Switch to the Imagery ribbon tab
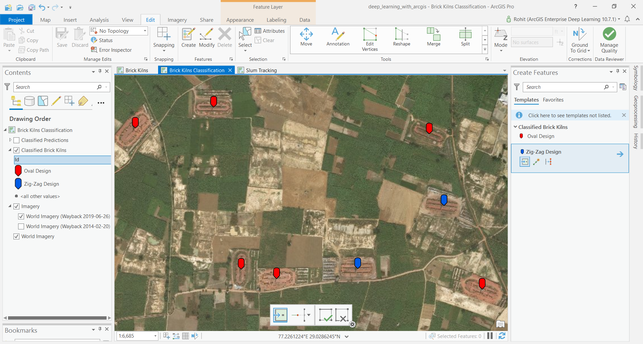The width and height of the screenshot is (643, 344). coord(177,20)
